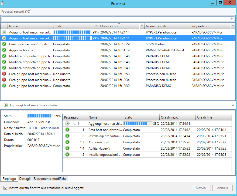Click the running job icon for HYPER2.Paradiso.local
The height and width of the screenshot is (196, 237).
[x=4, y=32]
